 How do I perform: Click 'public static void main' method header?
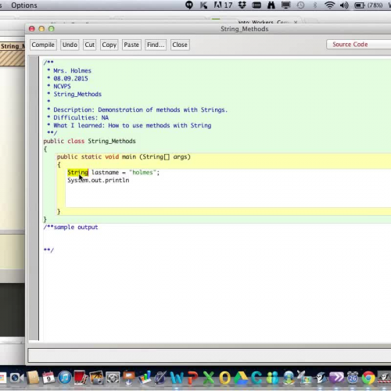click(124, 156)
